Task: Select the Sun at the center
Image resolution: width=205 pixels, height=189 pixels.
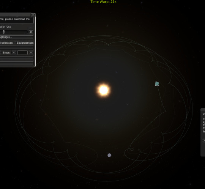Action: click(104, 90)
